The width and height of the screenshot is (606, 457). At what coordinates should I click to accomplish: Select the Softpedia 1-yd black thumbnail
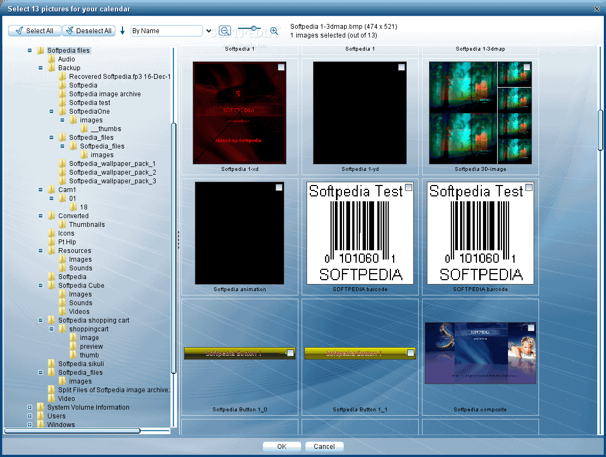(x=360, y=113)
